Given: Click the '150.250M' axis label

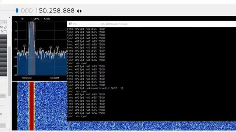Looking at the screenshot, I should click(27, 78).
